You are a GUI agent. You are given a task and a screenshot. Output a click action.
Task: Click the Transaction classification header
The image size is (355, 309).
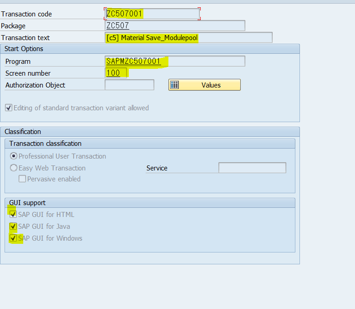(150, 144)
